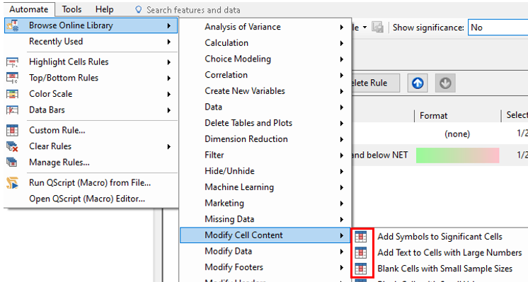This screenshot has width=528, height=282.
Task: Click the Delete Rule button
Action: (375, 83)
